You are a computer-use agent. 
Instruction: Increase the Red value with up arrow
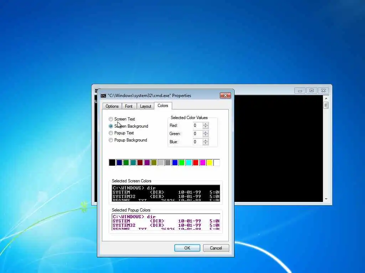(206, 124)
